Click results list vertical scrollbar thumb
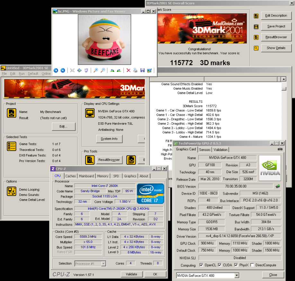The width and height of the screenshot is (295, 281). tap(284, 89)
